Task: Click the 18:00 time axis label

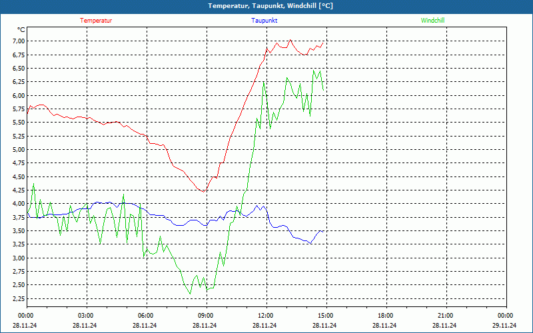Action: tap(386, 316)
